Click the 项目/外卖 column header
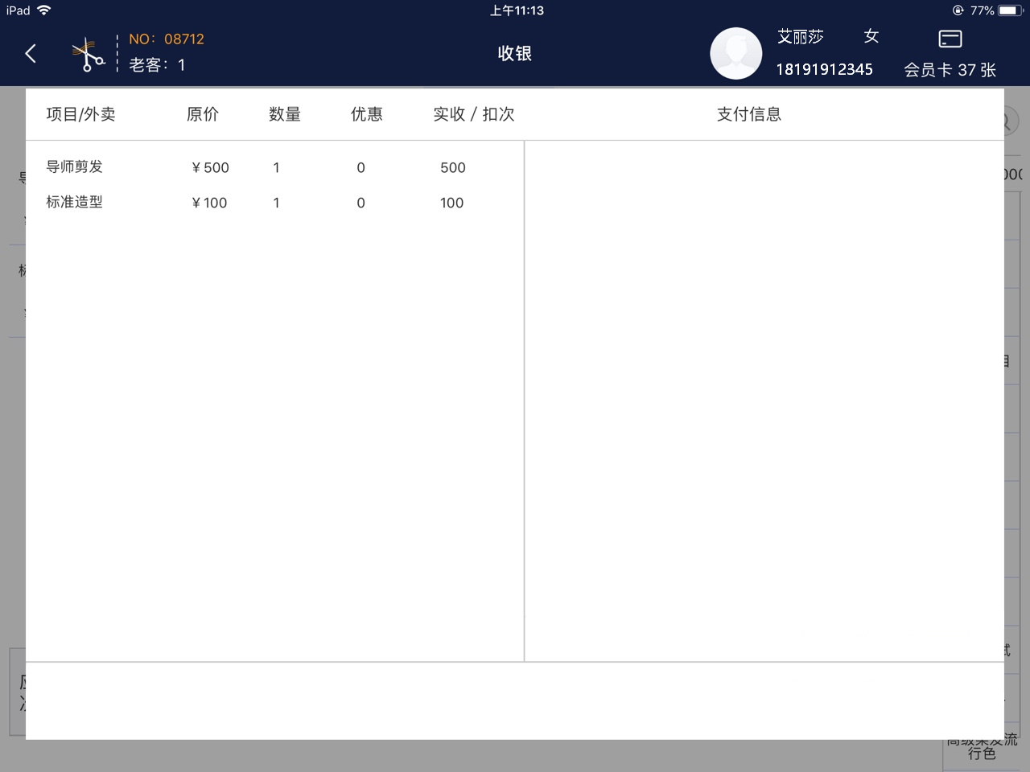This screenshot has width=1030, height=772. (x=80, y=114)
